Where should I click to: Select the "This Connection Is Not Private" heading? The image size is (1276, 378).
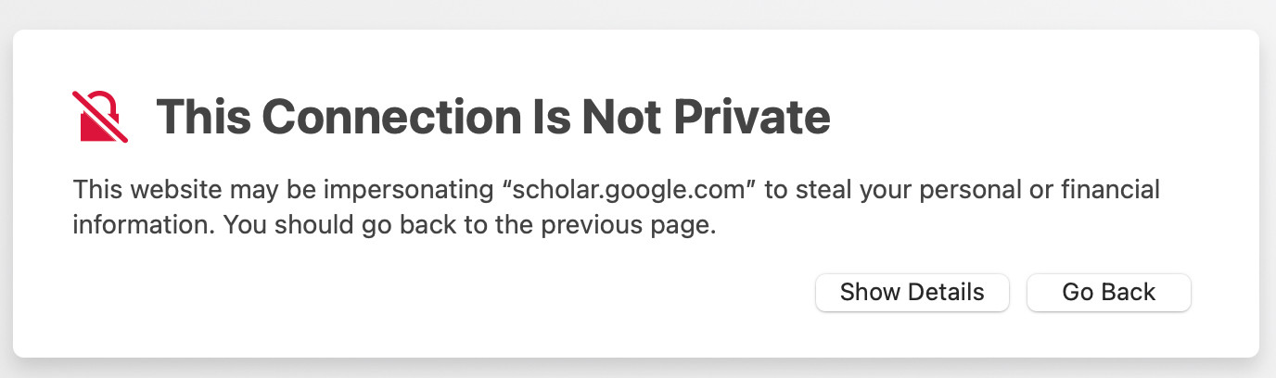[492, 117]
